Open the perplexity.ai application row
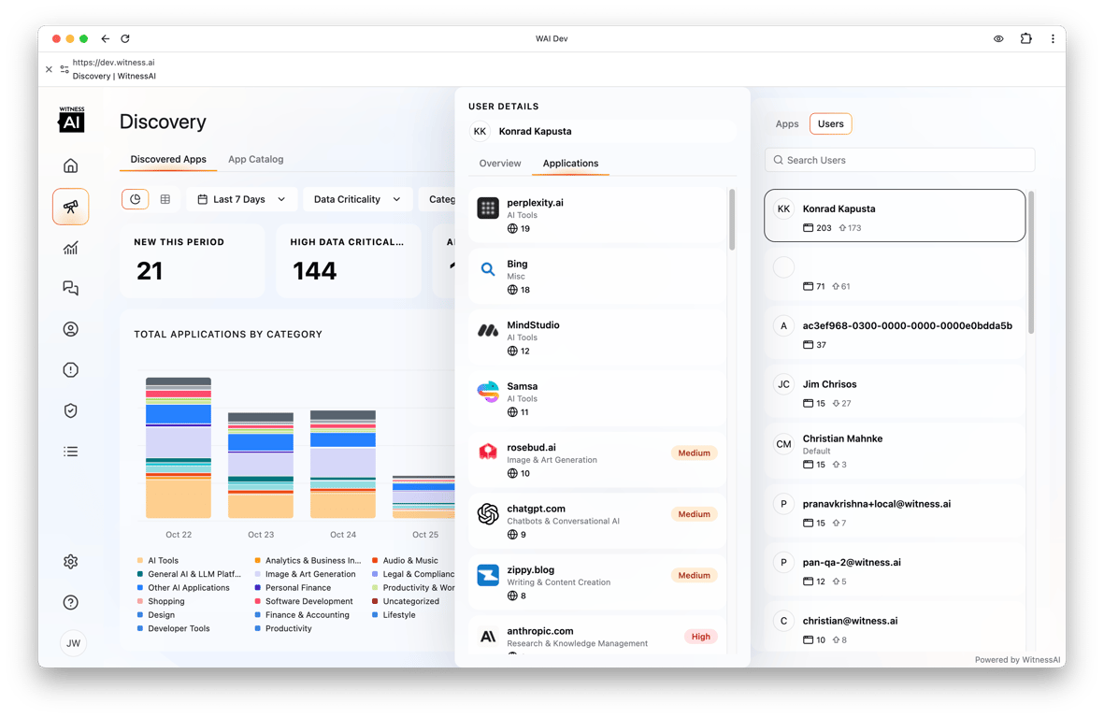1104x718 pixels. click(597, 215)
